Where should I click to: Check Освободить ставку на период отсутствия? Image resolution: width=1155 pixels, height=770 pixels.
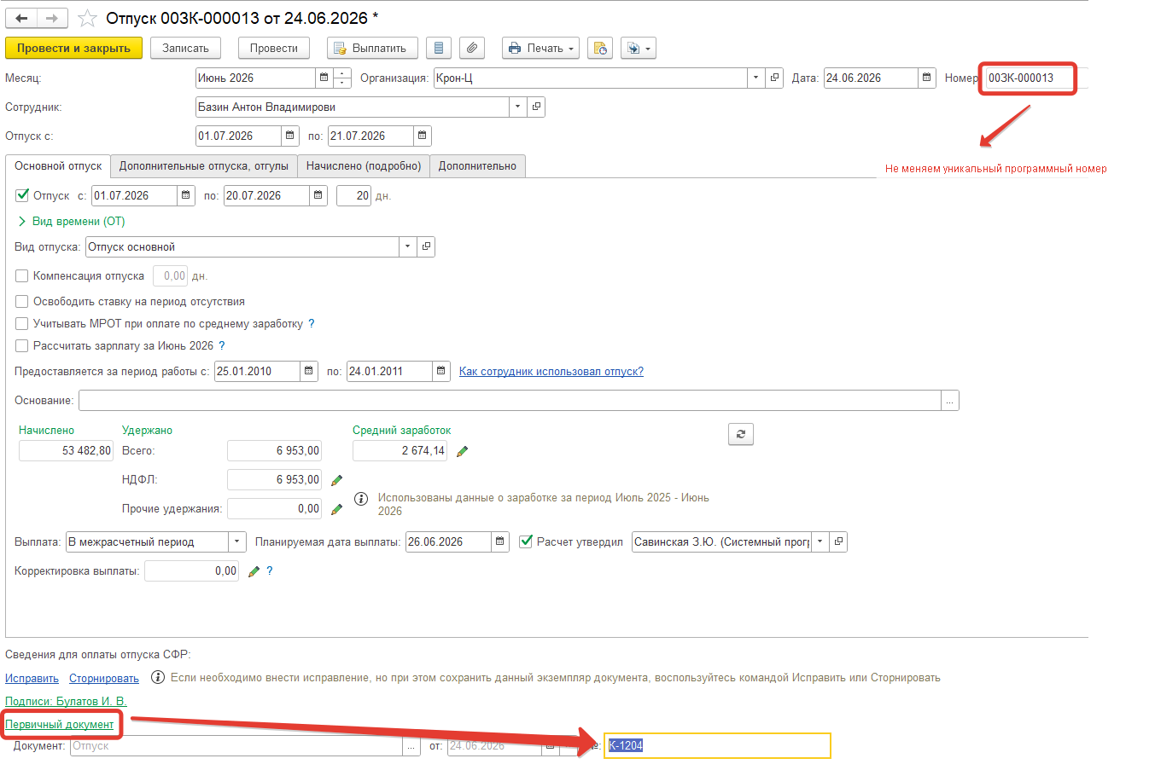pos(22,301)
